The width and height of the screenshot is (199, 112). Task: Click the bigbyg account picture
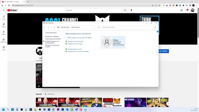pos(107,42)
